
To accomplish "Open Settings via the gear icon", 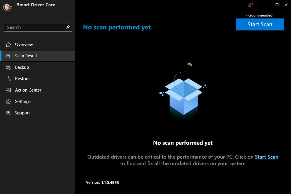I will pos(8,102).
